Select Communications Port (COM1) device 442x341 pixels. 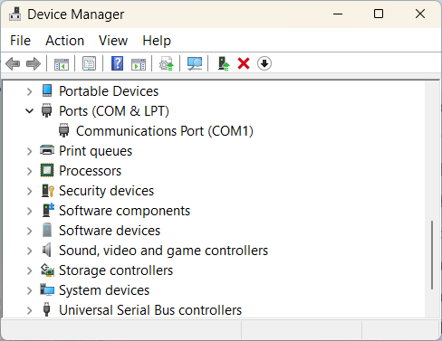pyautogui.click(x=165, y=131)
